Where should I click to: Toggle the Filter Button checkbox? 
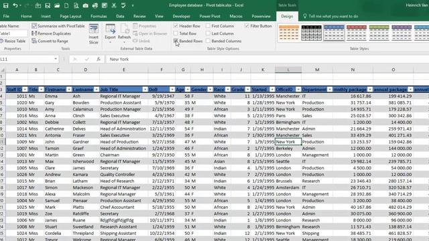[247, 25]
